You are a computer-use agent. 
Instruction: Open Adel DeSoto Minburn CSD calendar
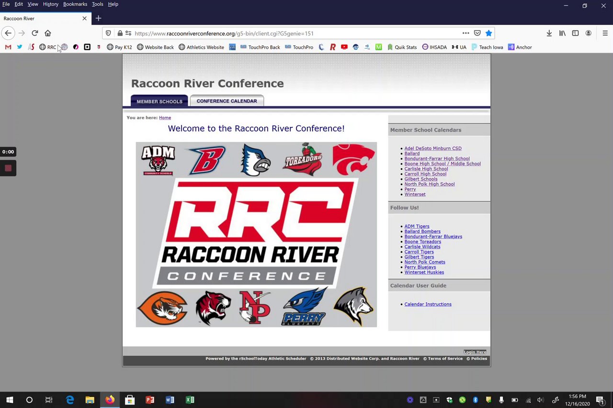pyautogui.click(x=433, y=148)
